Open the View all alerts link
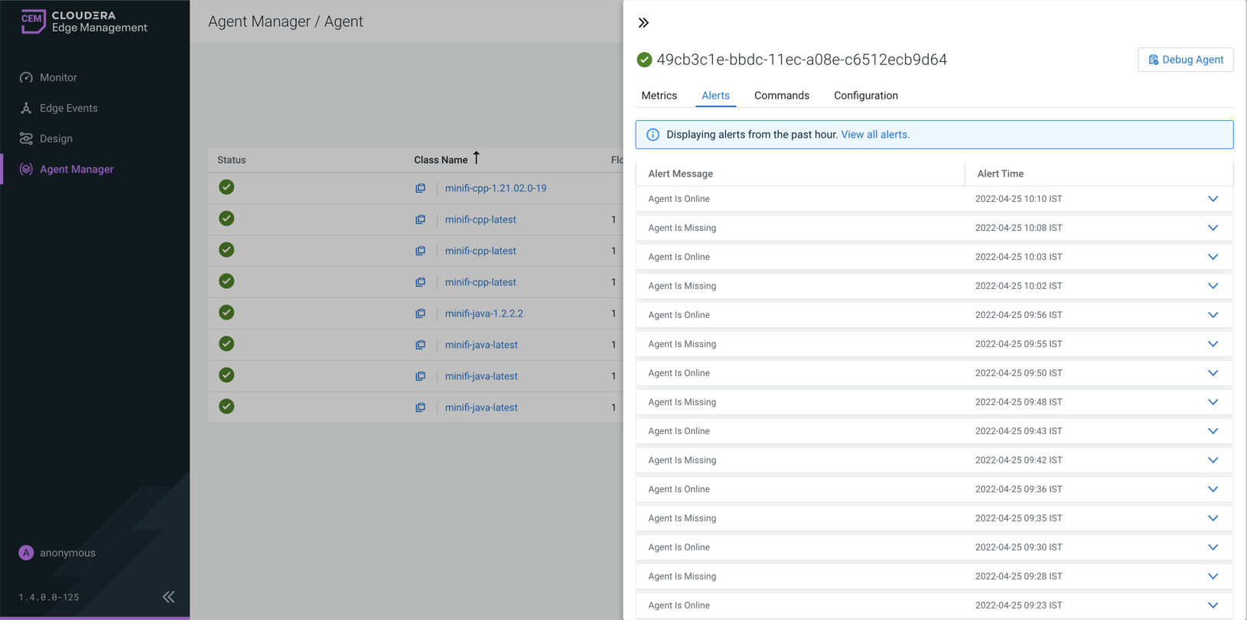Screen dimensions: 1247x620 (874, 135)
